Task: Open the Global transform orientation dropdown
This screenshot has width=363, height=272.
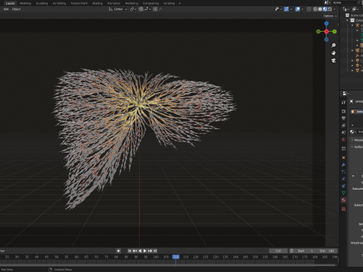Action: 118,9
